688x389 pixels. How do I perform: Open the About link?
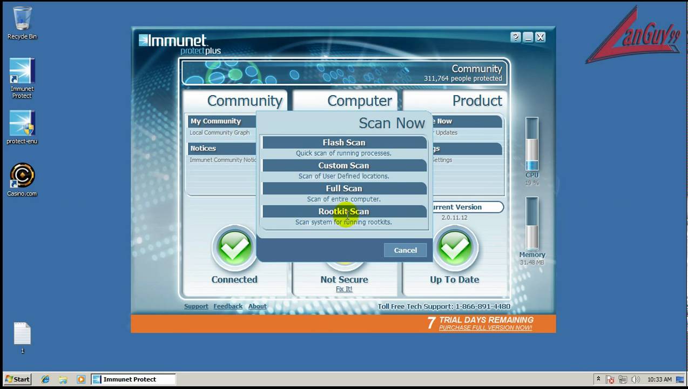click(257, 306)
